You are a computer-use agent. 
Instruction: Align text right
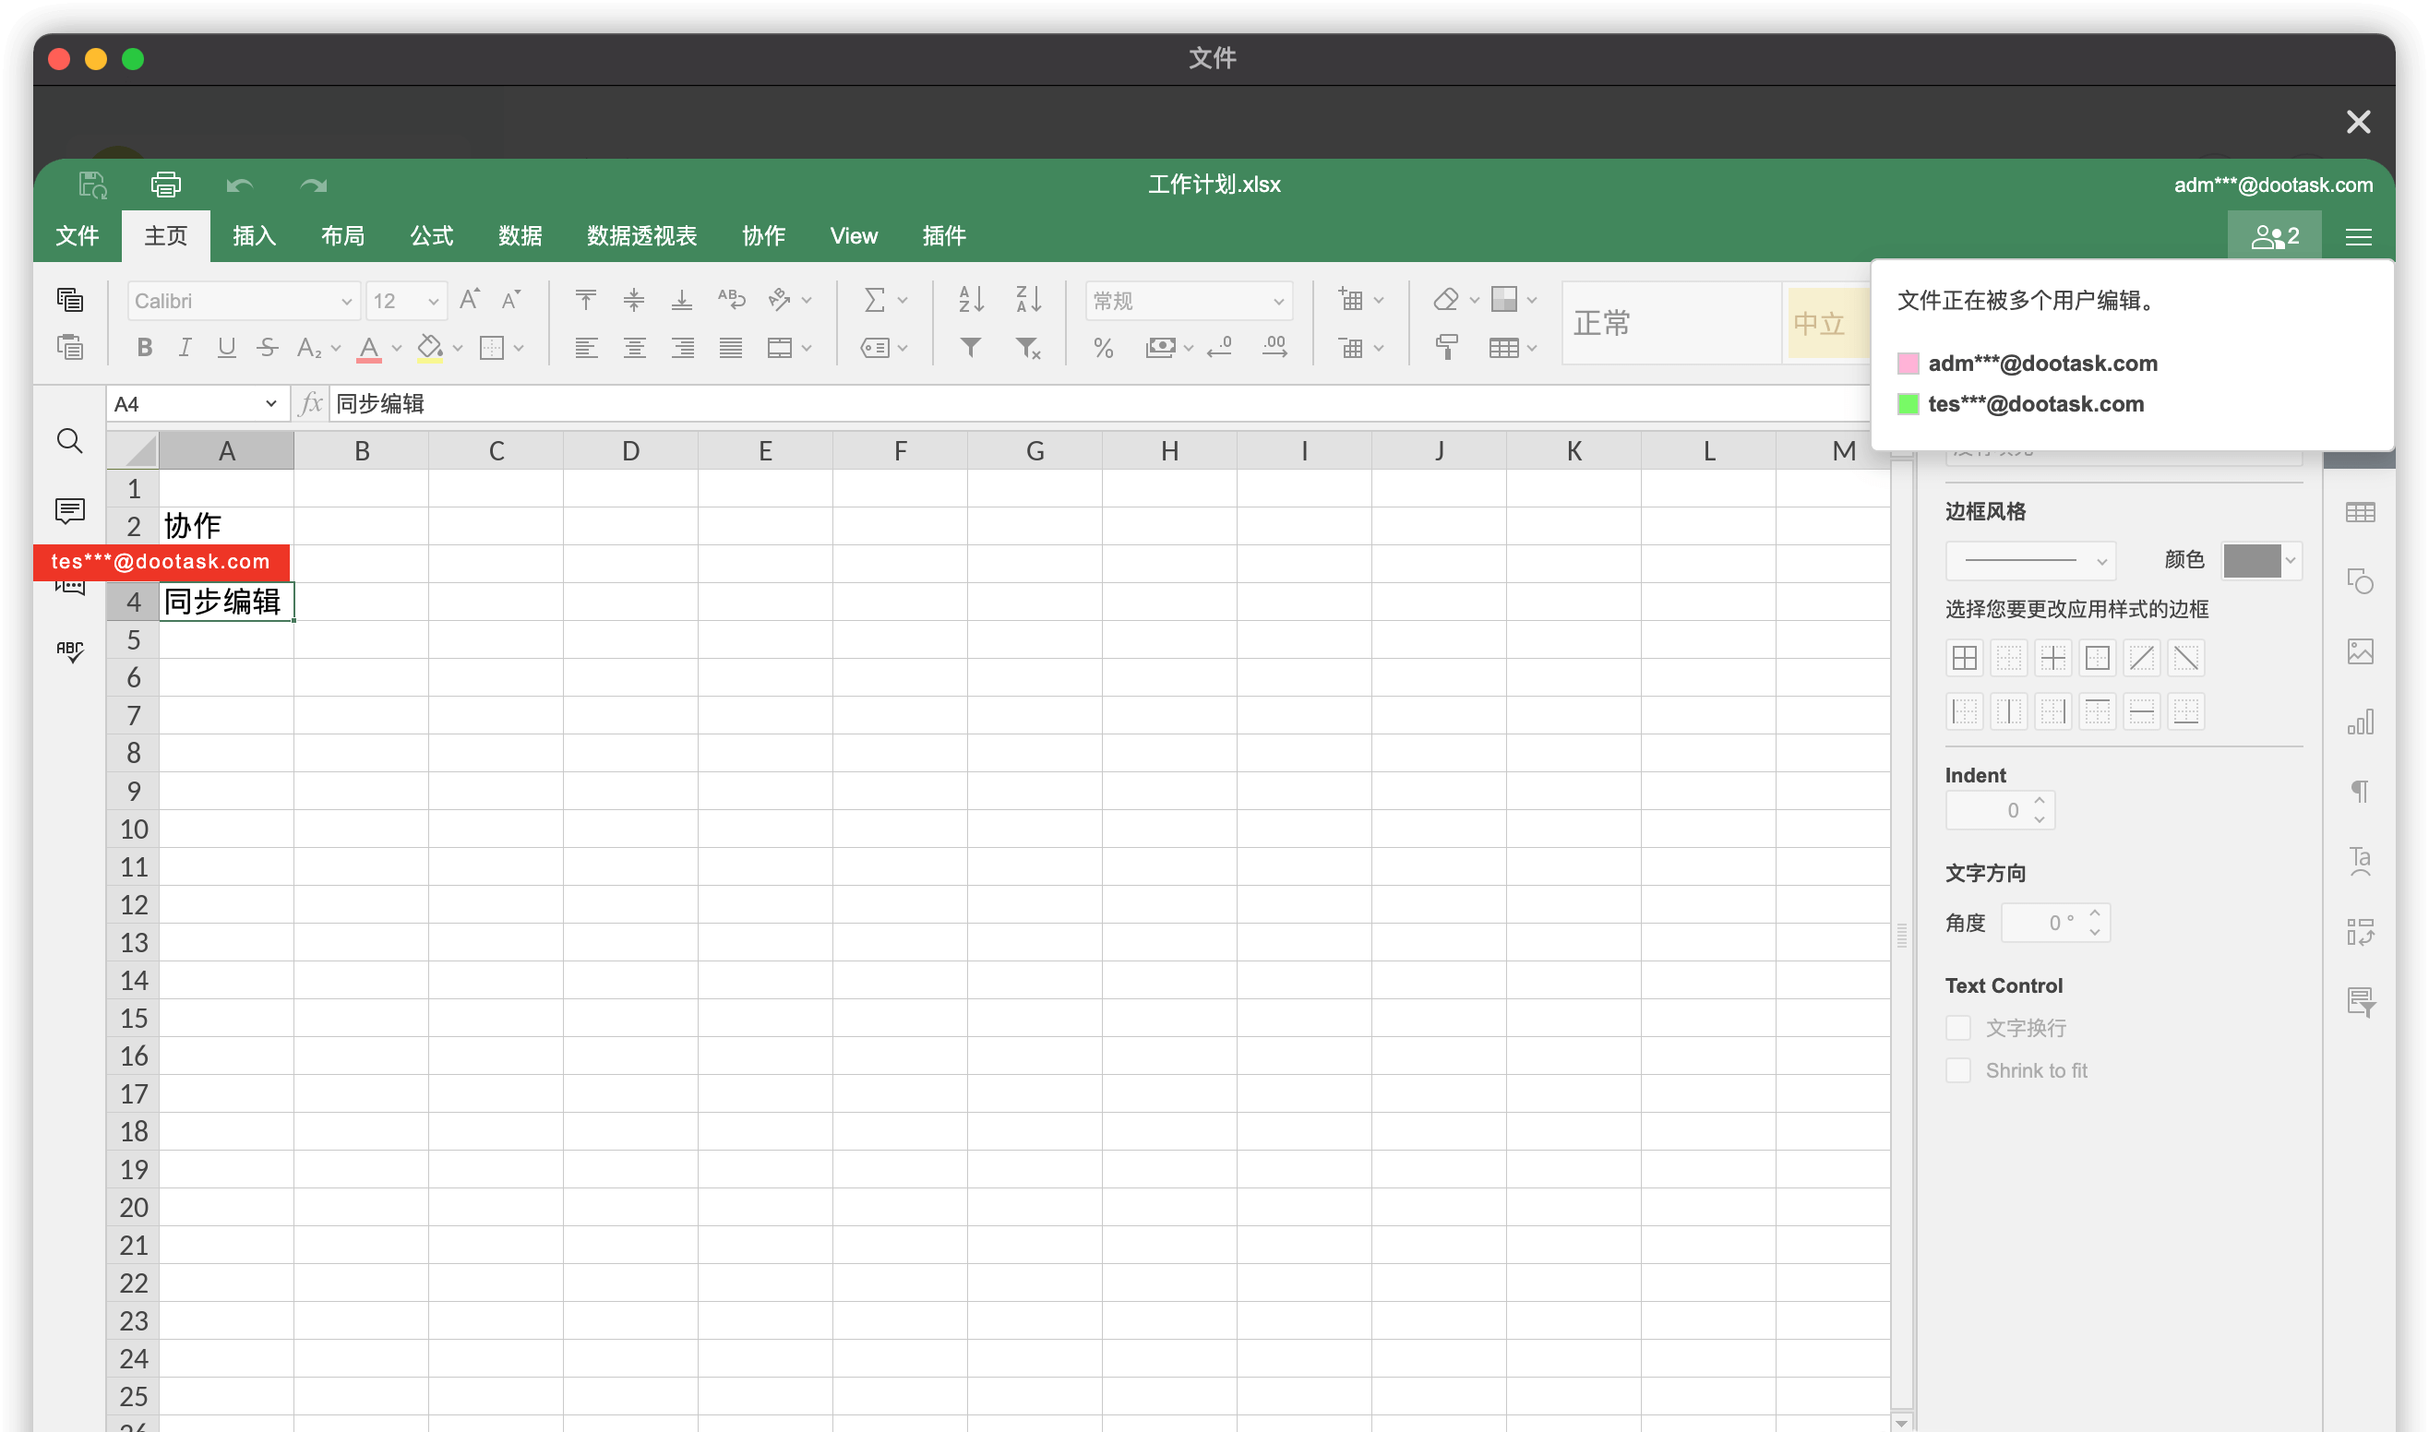point(682,349)
